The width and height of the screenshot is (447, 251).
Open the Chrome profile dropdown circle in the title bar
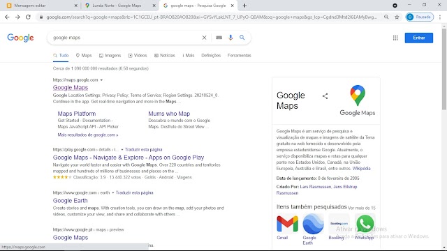[395, 6]
